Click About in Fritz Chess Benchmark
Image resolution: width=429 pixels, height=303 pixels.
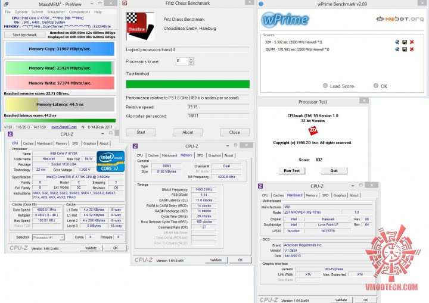[188, 132]
